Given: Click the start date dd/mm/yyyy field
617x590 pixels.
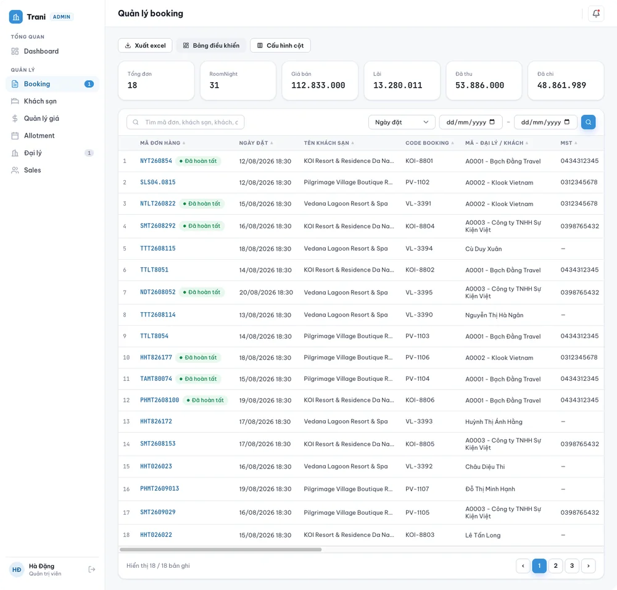Looking at the screenshot, I should (471, 122).
